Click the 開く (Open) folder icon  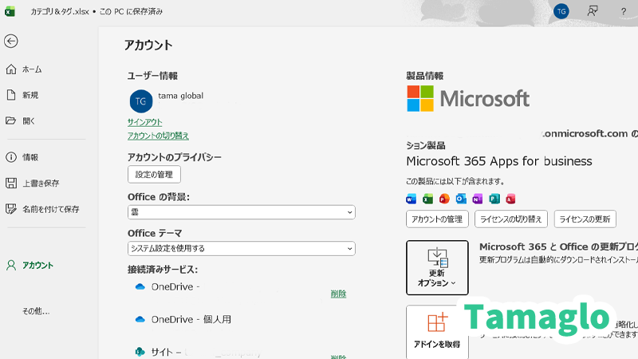[x=11, y=120]
